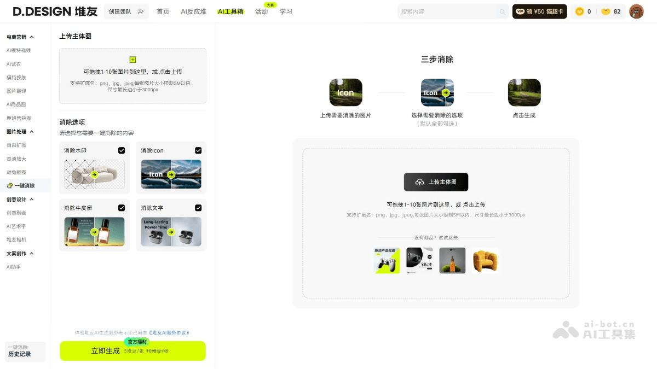
Task: Open your profile avatar at the top right
Action: pos(636,11)
